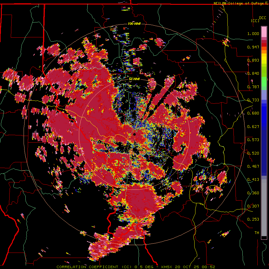Viewport: 269px width, 269px height.
Task: Click the 0.680 legend value
Action: pos(253,113)
